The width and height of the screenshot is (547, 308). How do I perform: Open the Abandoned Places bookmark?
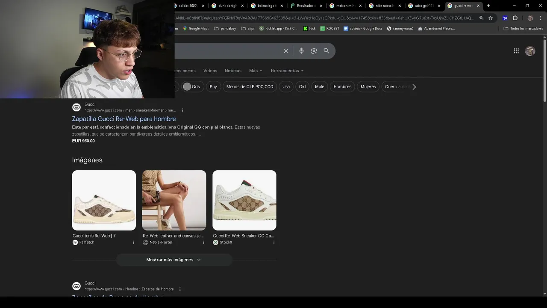[436, 29]
